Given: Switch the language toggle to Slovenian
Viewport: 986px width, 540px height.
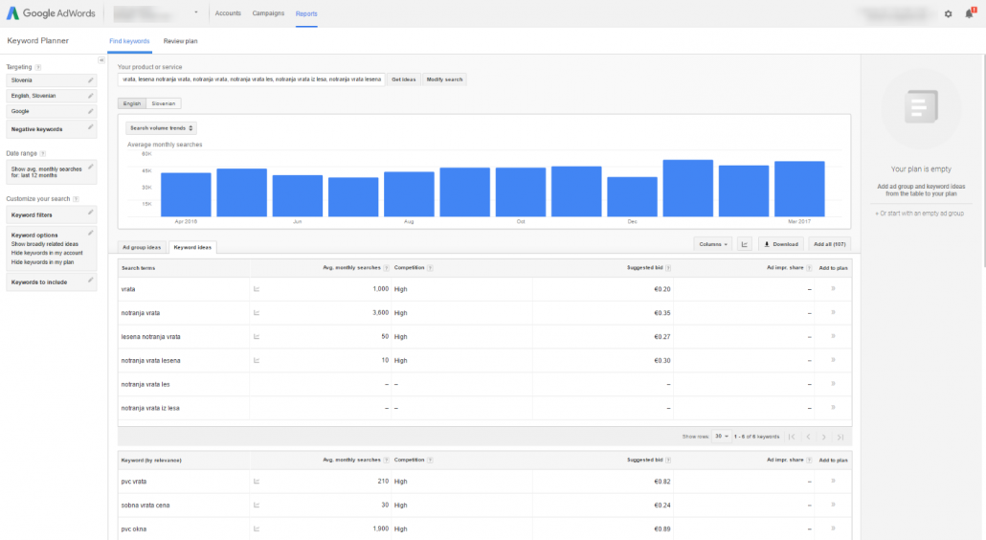Looking at the screenshot, I should point(163,103).
